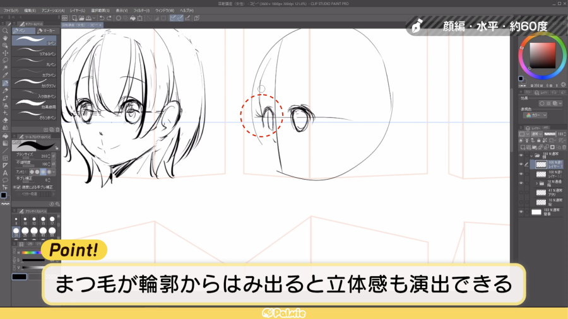Select the strongest anti-aliasing option
The width and height of the screenshot is (568, 319).
[x=49, y=172]
